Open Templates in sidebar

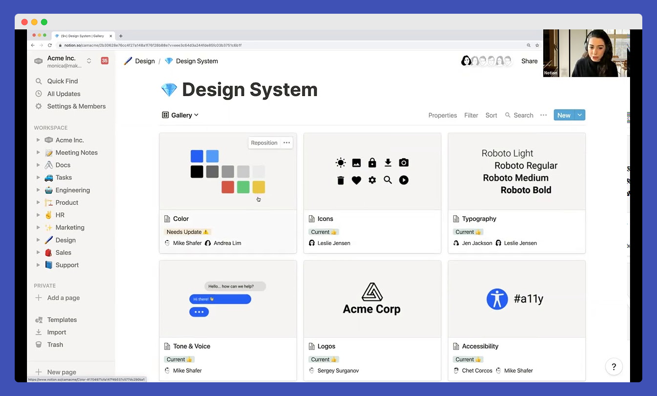coord(62,320)
